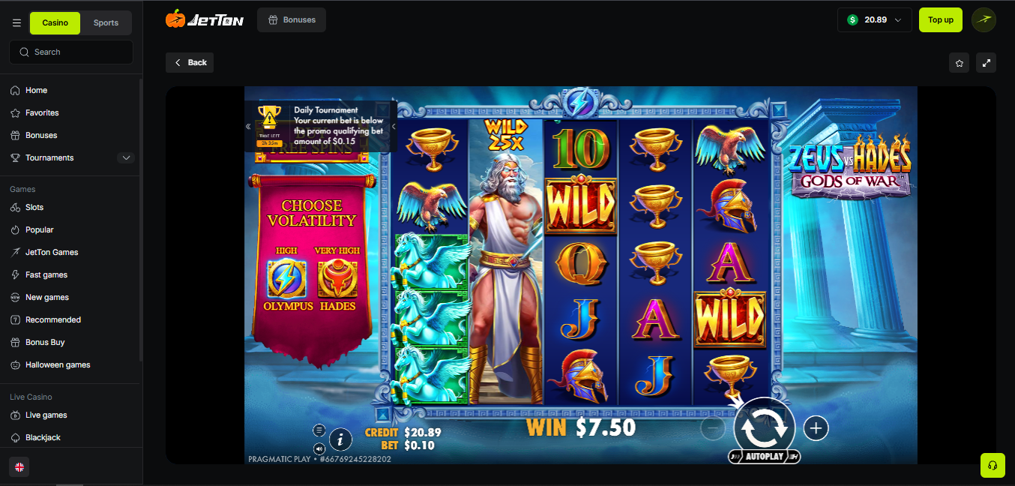Expand the Tournaments submenu chevron

(126, 157)
